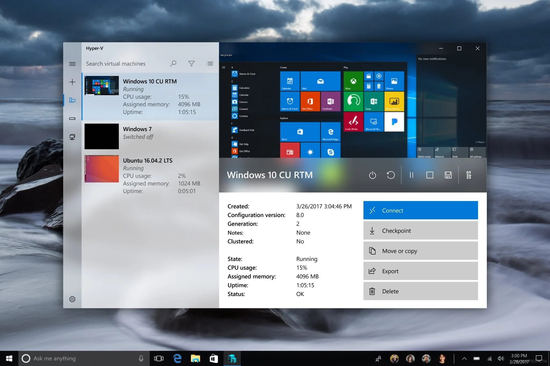The height and width of the screenshot is (366, 550).
Task: Save the VM state with the floppy disk icon
Action: pyautogui.click(x=448, y=175)
